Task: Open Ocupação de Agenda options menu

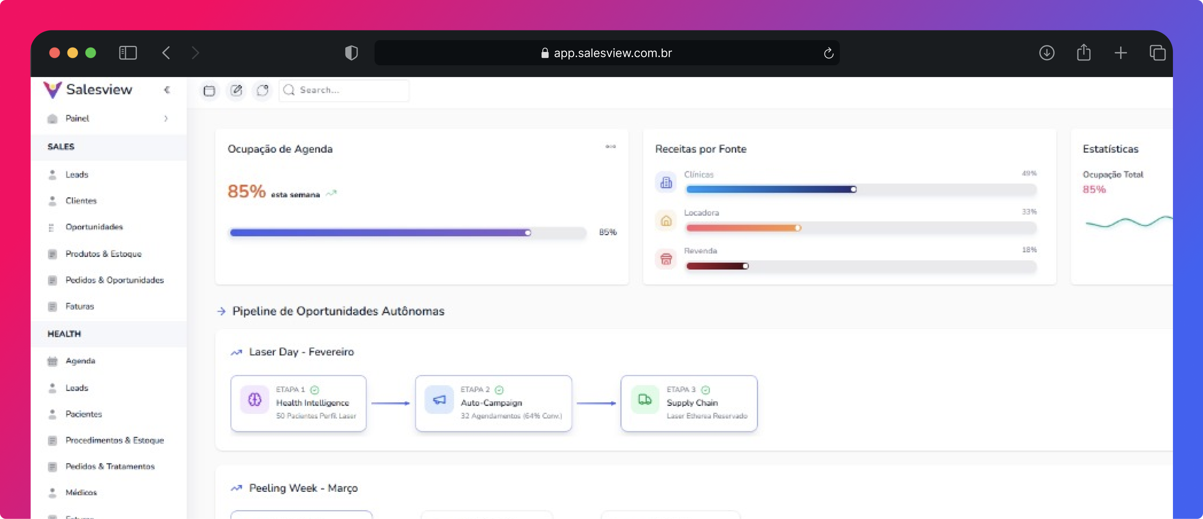Action: pos(610,146)
